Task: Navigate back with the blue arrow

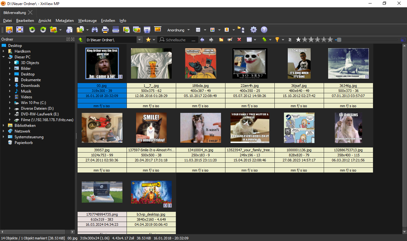Action: coord(202,40)
